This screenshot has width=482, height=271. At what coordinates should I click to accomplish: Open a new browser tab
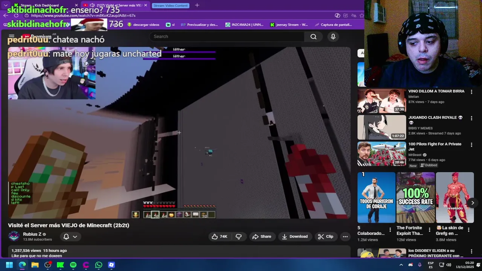click(197, 5)
